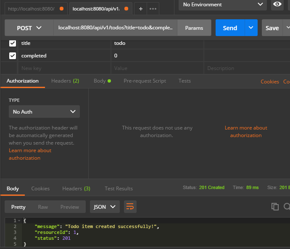Select the Raw view mode
290x249 pixels.
point(43,207)
